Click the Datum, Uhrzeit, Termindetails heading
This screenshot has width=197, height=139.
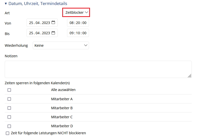(x=38, y=3)
